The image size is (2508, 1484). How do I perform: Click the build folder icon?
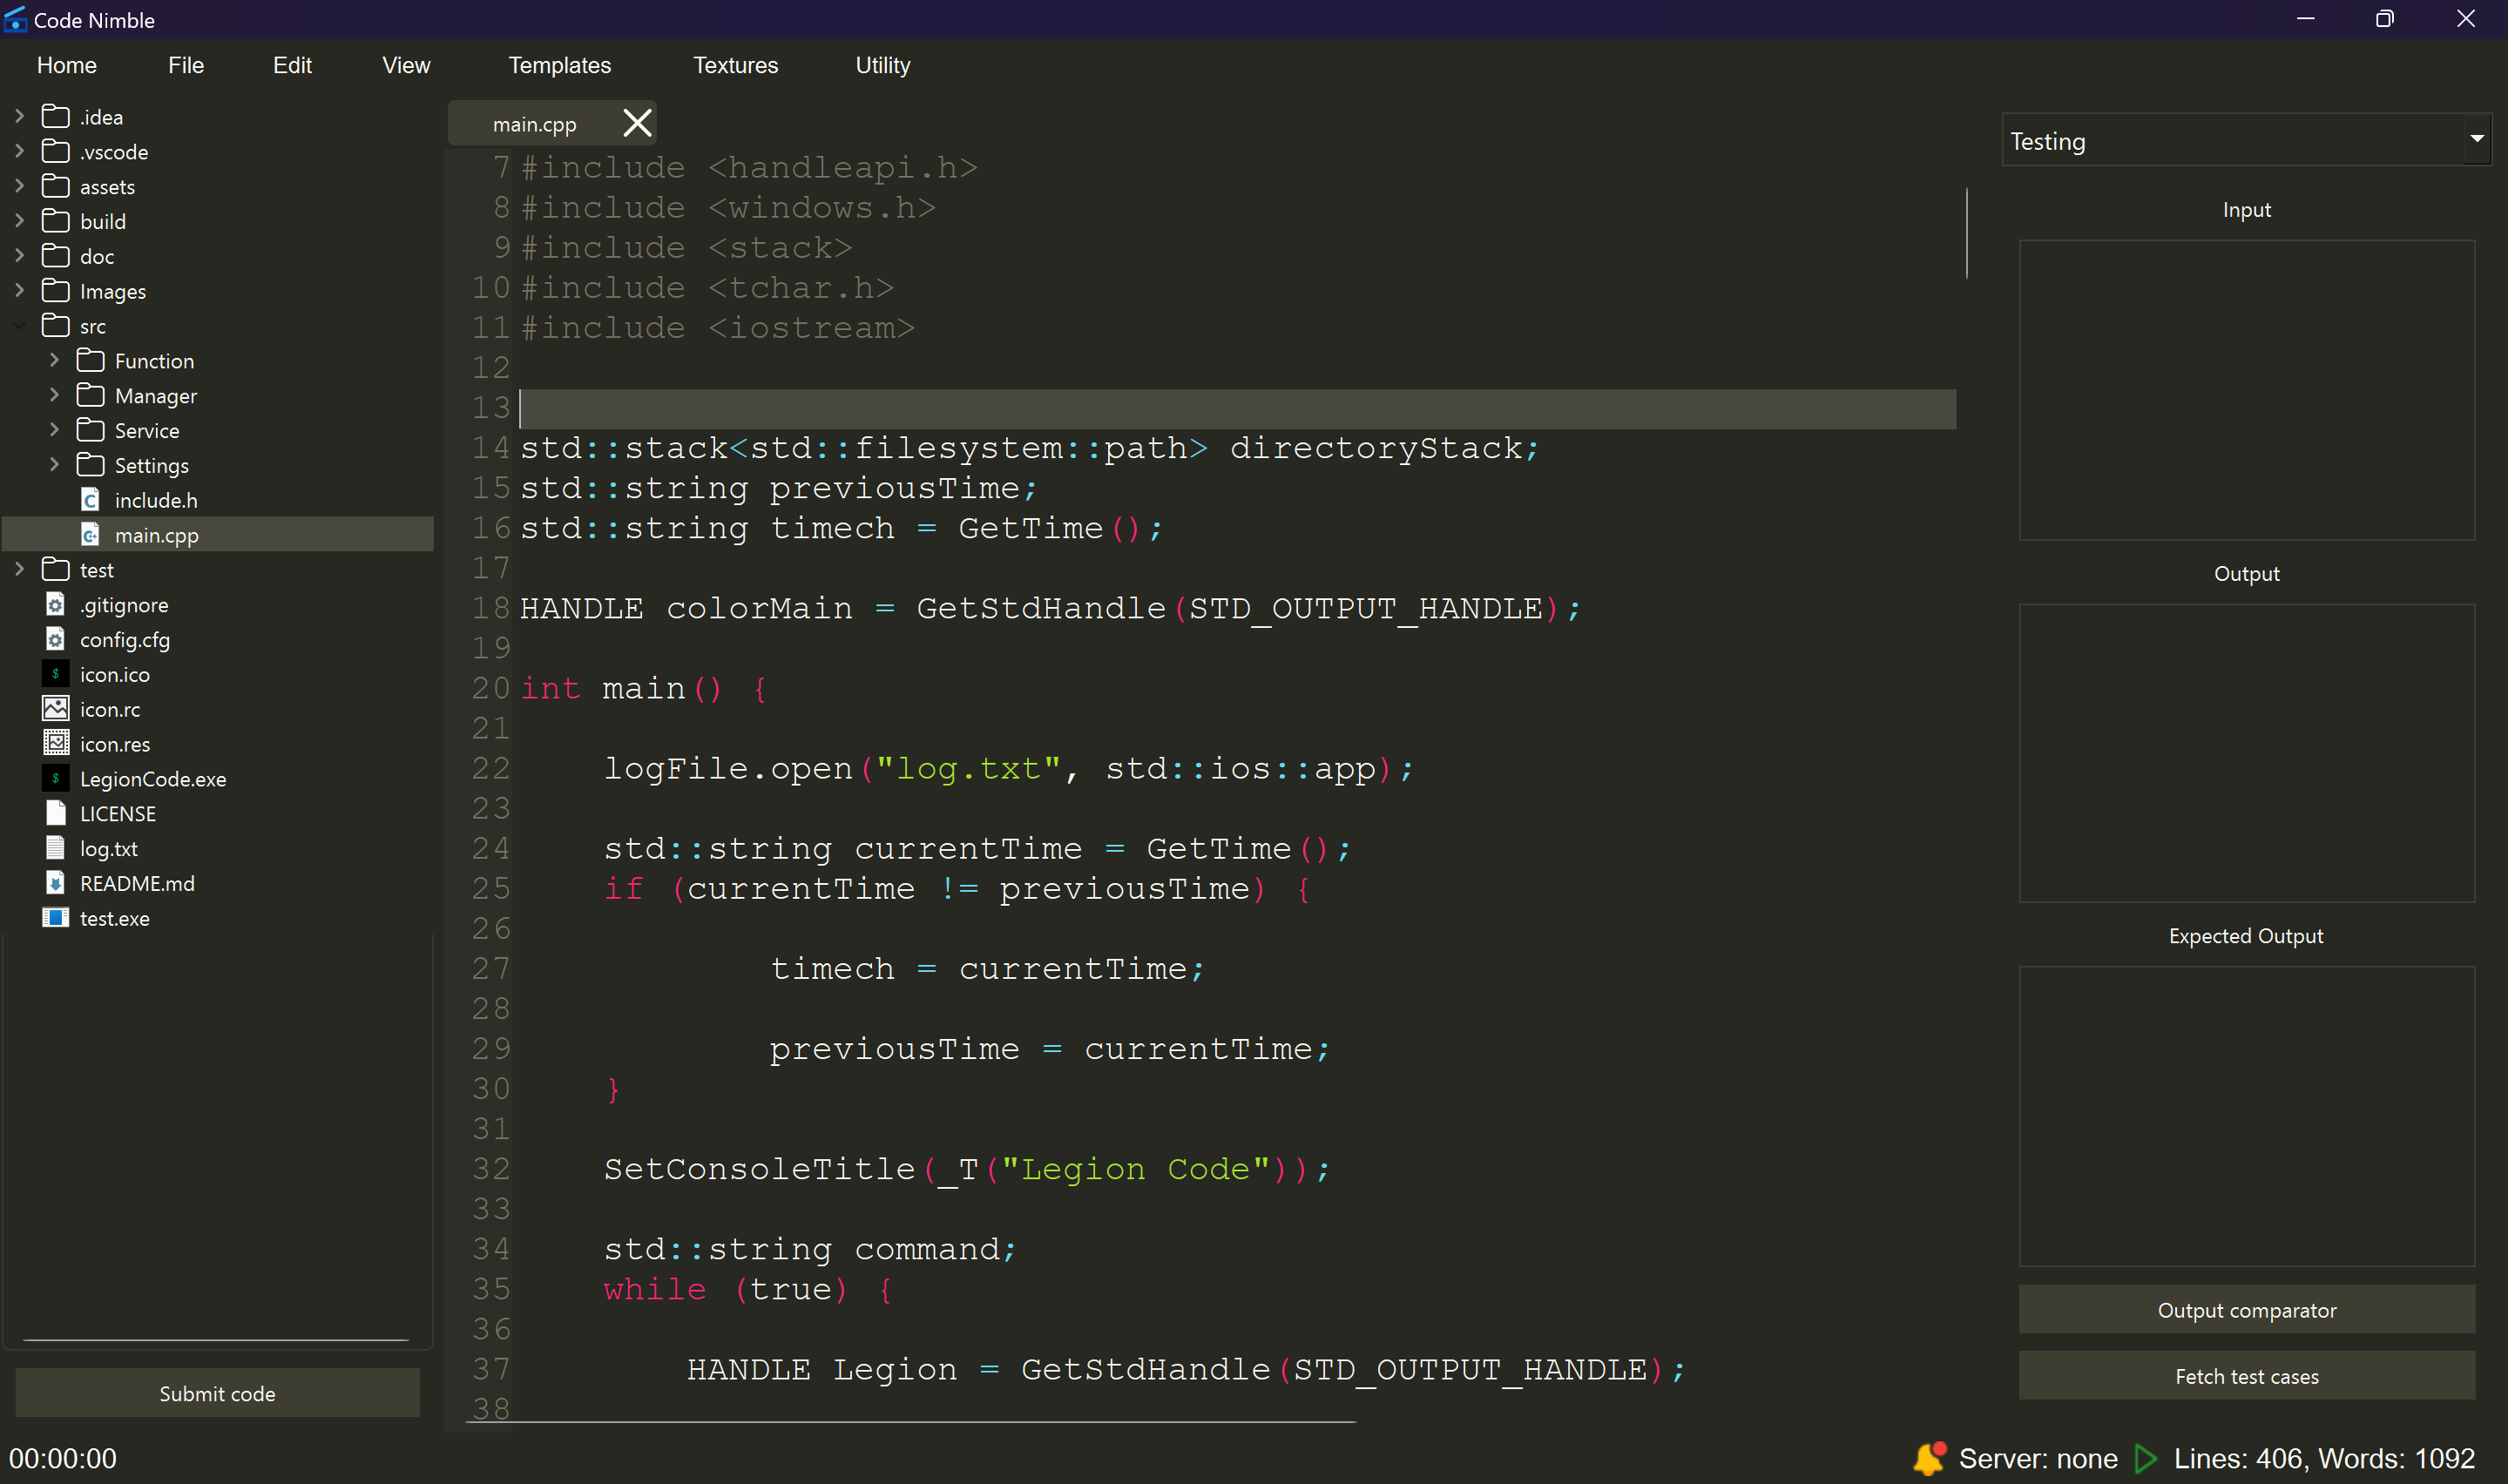click(56, 221)
